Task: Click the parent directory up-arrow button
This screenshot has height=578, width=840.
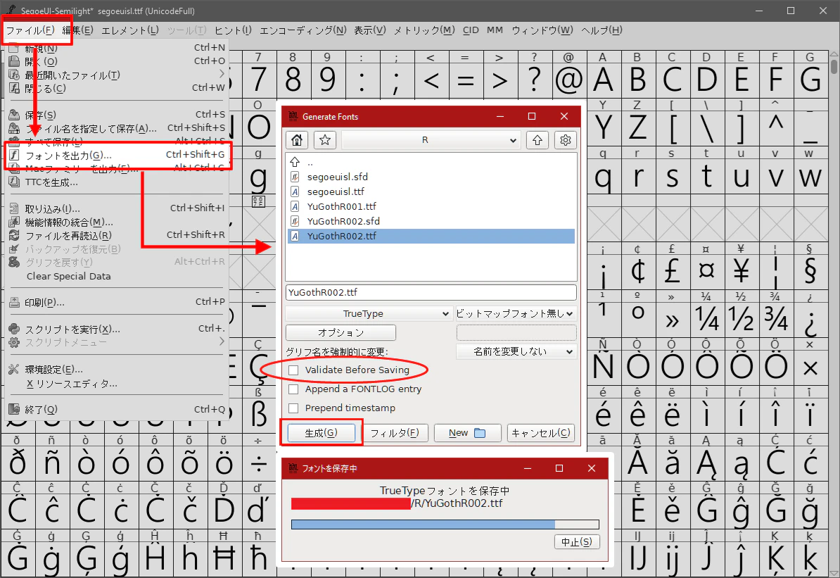Action: 537,140
